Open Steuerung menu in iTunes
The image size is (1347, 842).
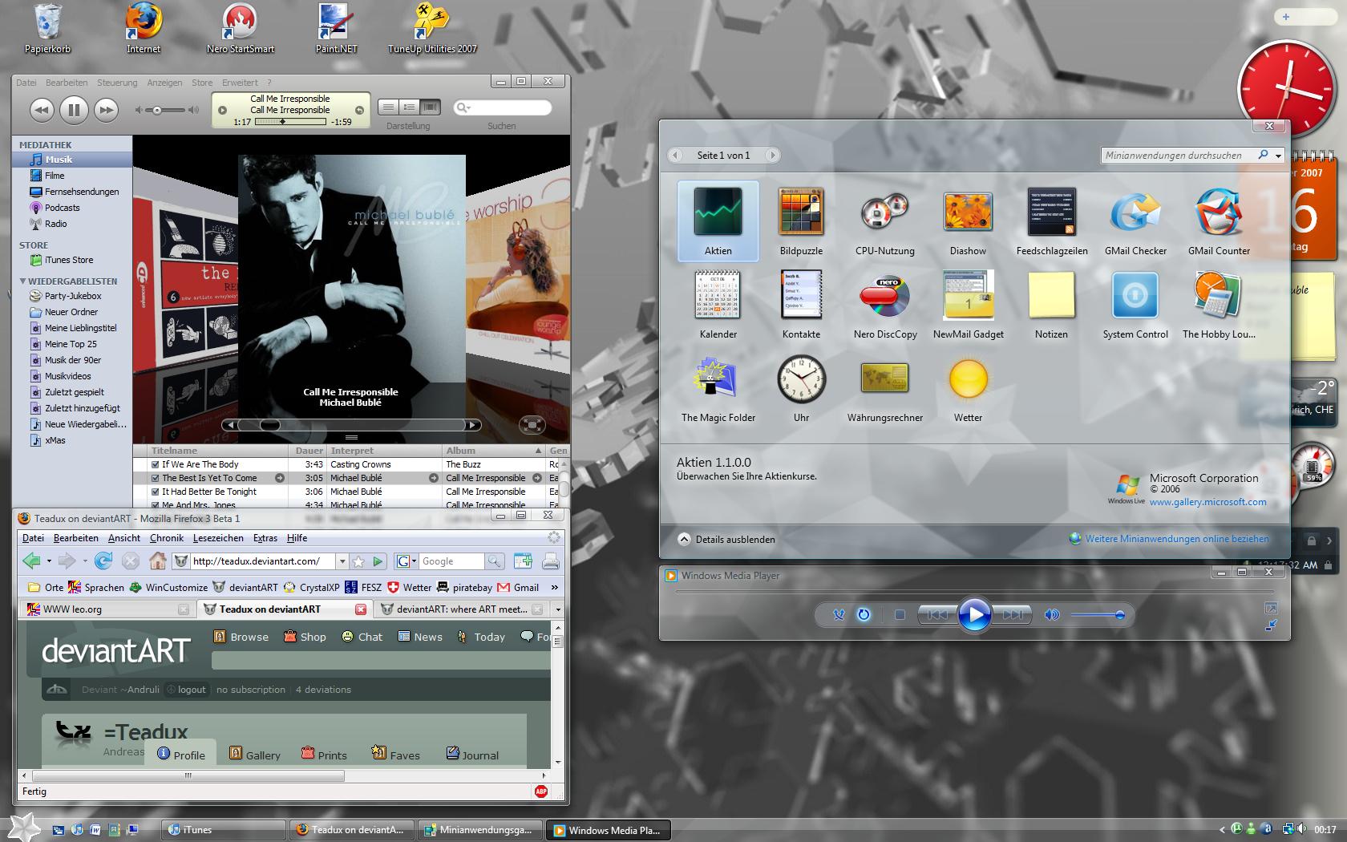pos(117,83)
